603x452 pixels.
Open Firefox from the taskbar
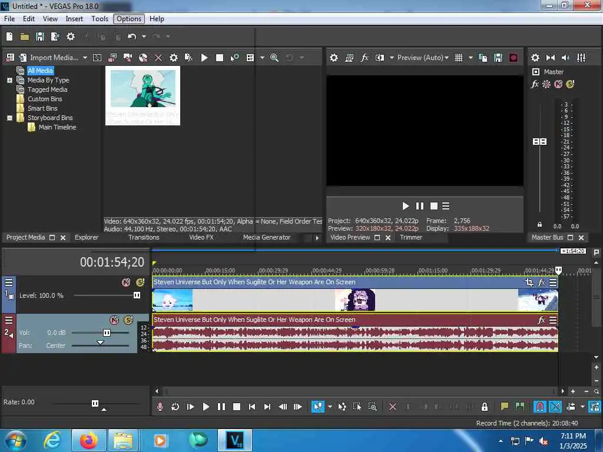pyautogui.click(x=88, y=440)
